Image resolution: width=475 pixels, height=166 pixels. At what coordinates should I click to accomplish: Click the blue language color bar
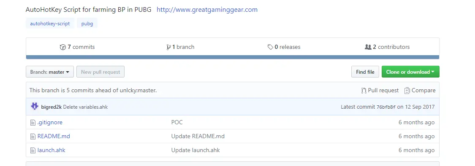point(233,57)
